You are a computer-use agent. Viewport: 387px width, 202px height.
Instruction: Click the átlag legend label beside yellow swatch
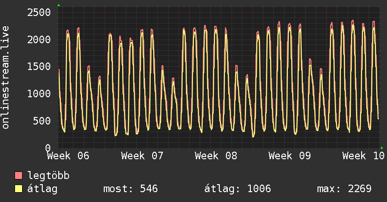42,189
